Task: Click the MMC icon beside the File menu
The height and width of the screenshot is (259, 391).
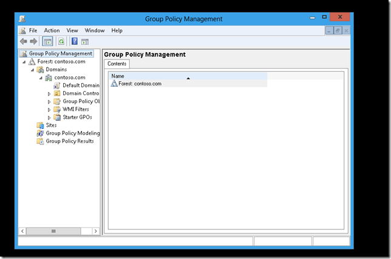Action: point(22,31)
